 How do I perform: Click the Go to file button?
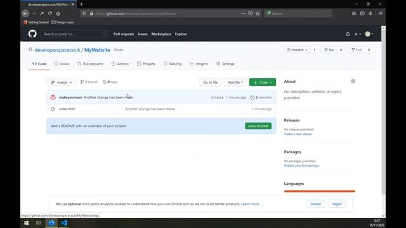click(x=210, y=82)
